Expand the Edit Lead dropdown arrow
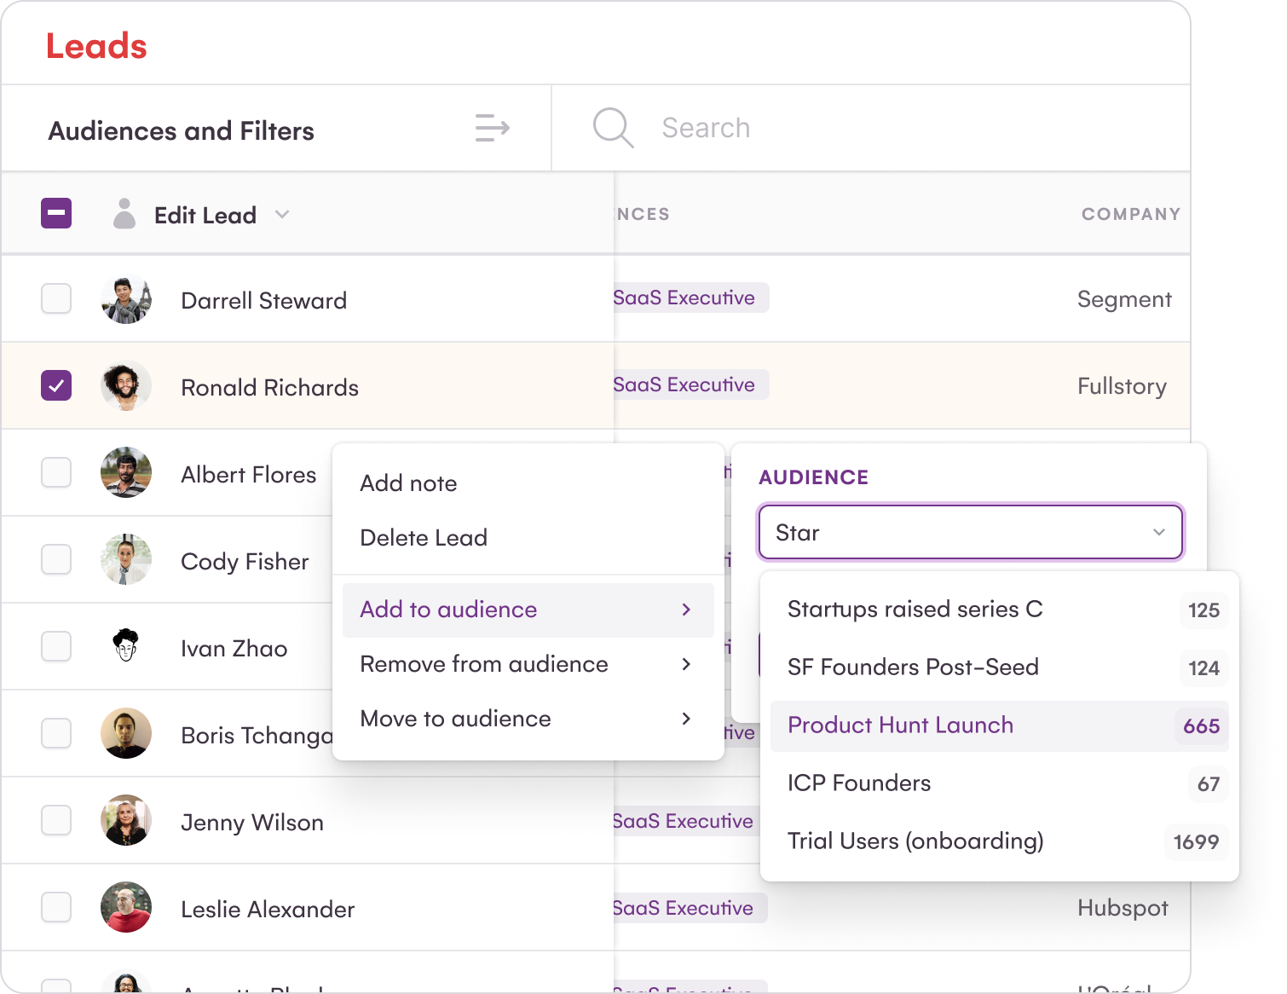 tap(282, 215)
